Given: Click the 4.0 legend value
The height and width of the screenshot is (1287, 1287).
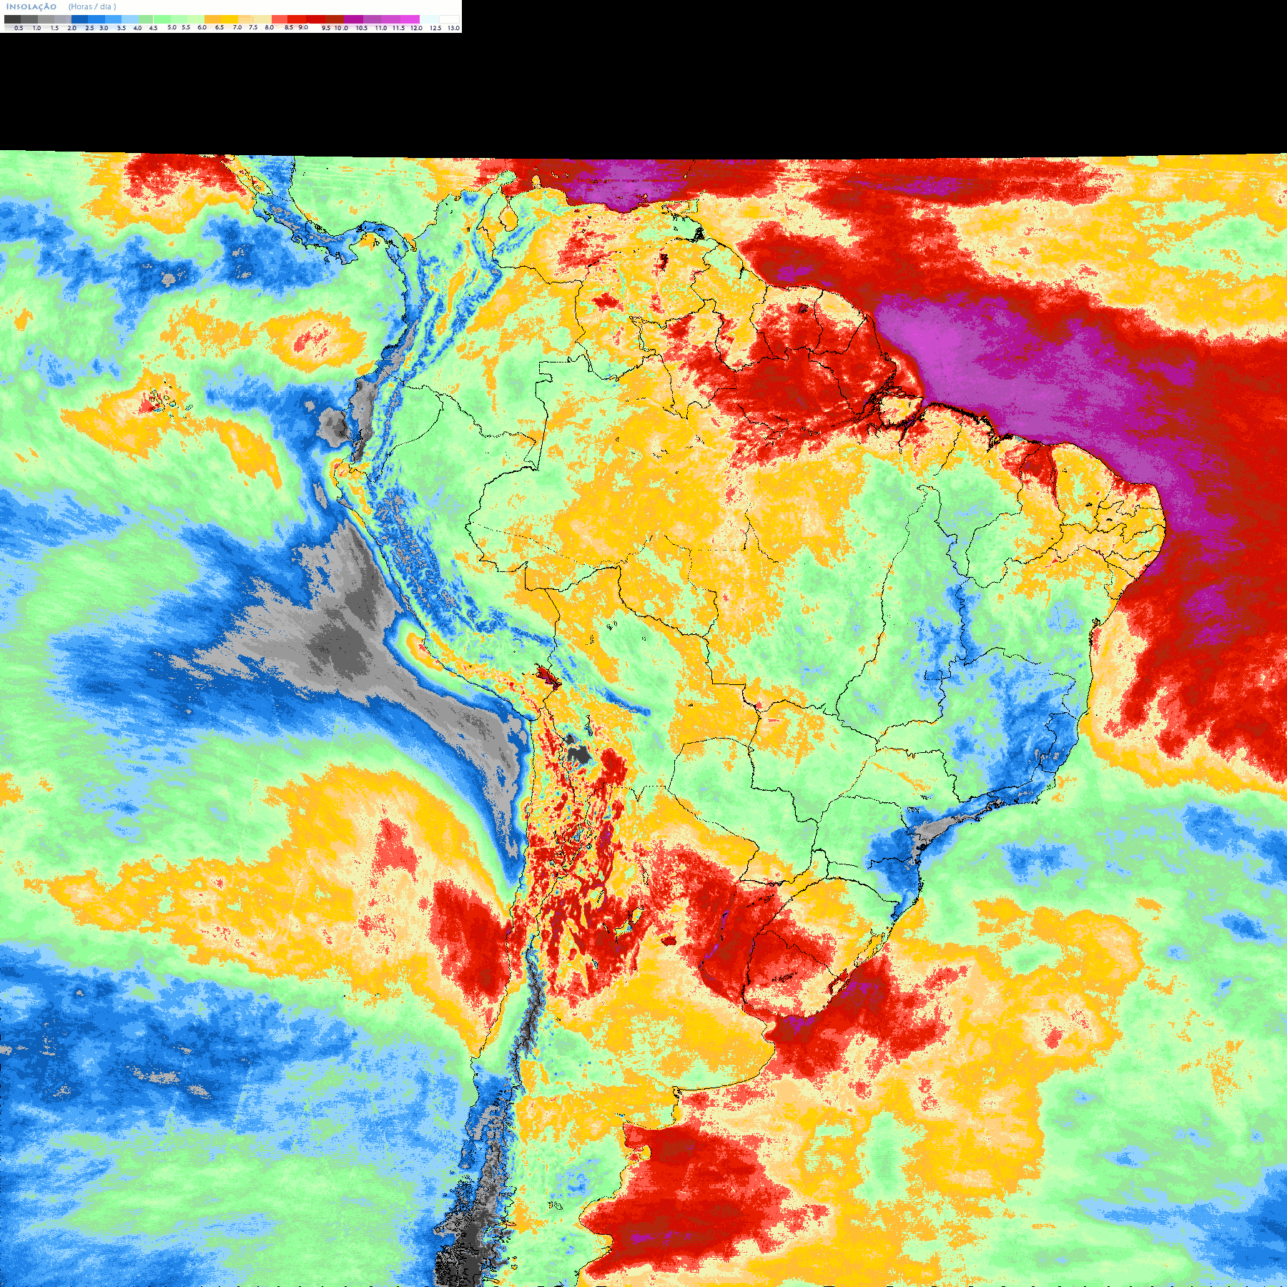Looking at the screenshot, I should [x=137, y=28].
